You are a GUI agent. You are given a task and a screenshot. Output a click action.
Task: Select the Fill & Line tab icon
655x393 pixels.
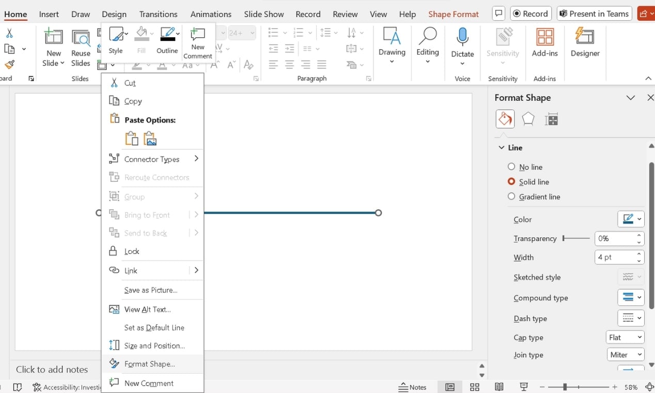(505, 119)
